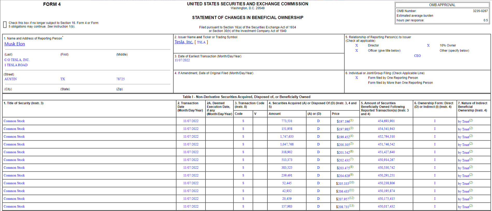Viewport: 492px width, 211px height.
Task: Open the Tesla, Inc. issuer link
Action: click(184, 42)
